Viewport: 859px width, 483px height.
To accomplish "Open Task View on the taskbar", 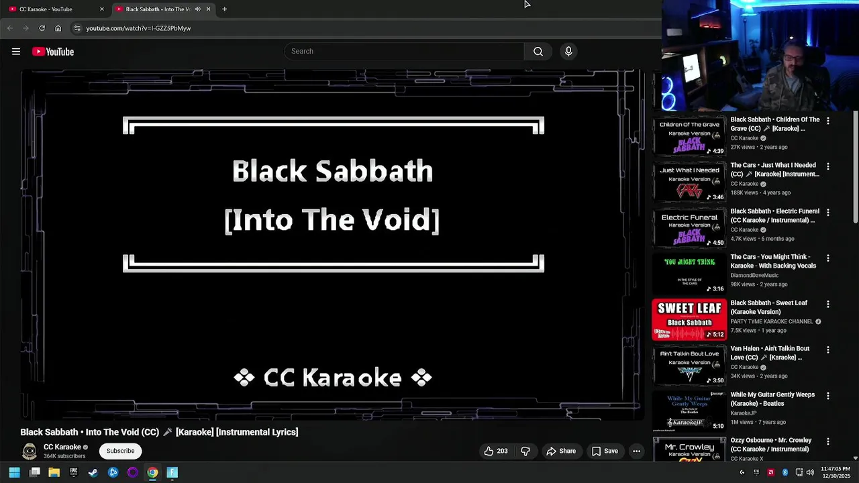I will (35, 472).
